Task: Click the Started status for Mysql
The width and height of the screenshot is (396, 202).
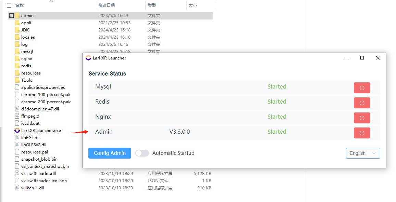Action: pyautogui.click(x=277, y=86)
